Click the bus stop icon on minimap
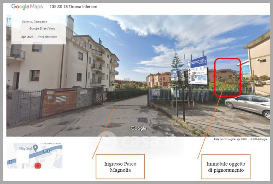Viewport: 273px width, 184px height. pyautogui.click(x=11, y=161)
